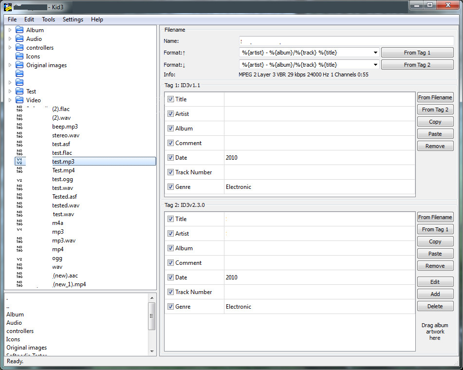The width and height of the screenshot is (463, 370).
Task: Toggle the Genre checkbox in Tag 2
Action: (x=170, y=307)
